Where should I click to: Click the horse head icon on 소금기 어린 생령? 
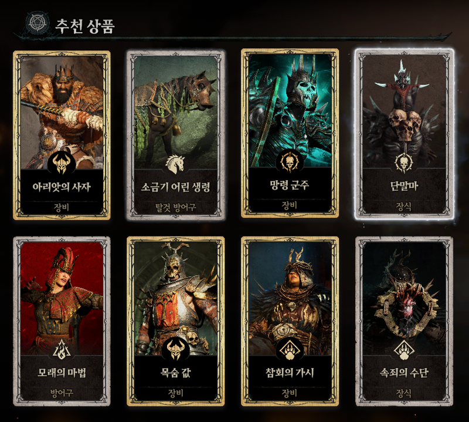click(x=175, y=164)
